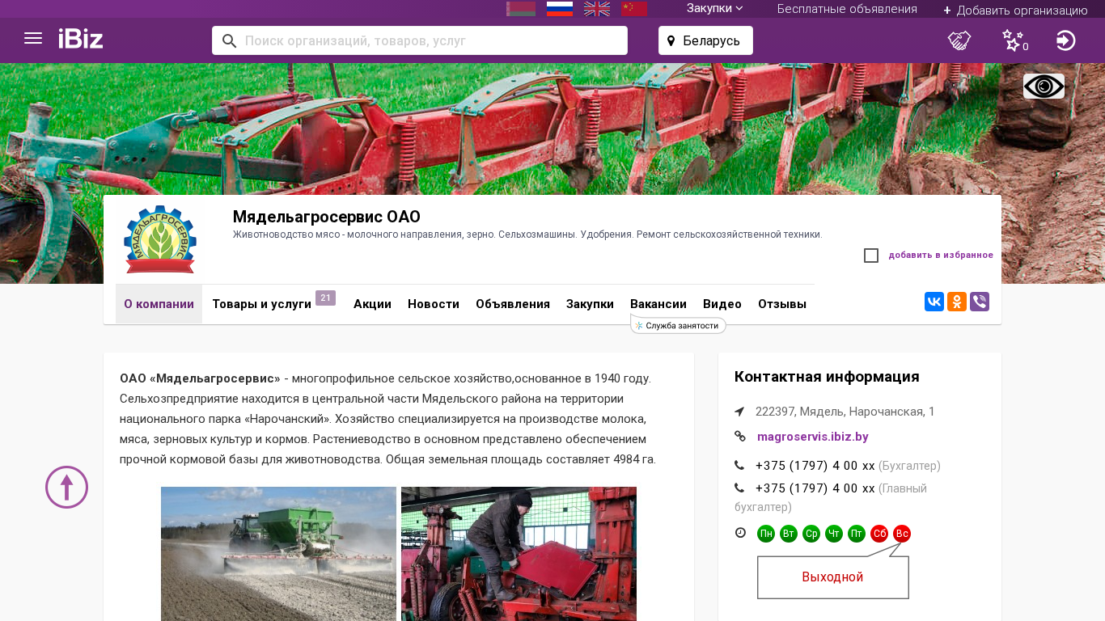This screenshot has width=1105, height=621.
Task: Call the Бухгалтер phone number
Action: pos(815,466)
